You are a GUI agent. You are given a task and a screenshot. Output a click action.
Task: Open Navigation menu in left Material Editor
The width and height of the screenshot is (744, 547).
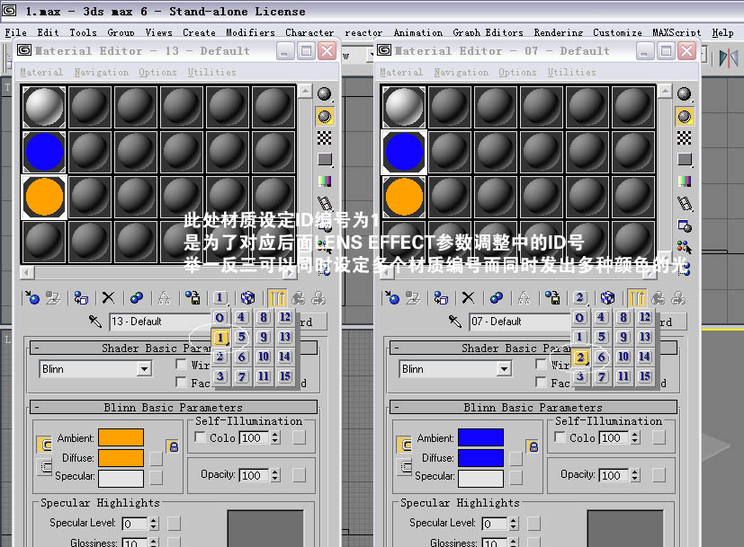pos(101,73)
